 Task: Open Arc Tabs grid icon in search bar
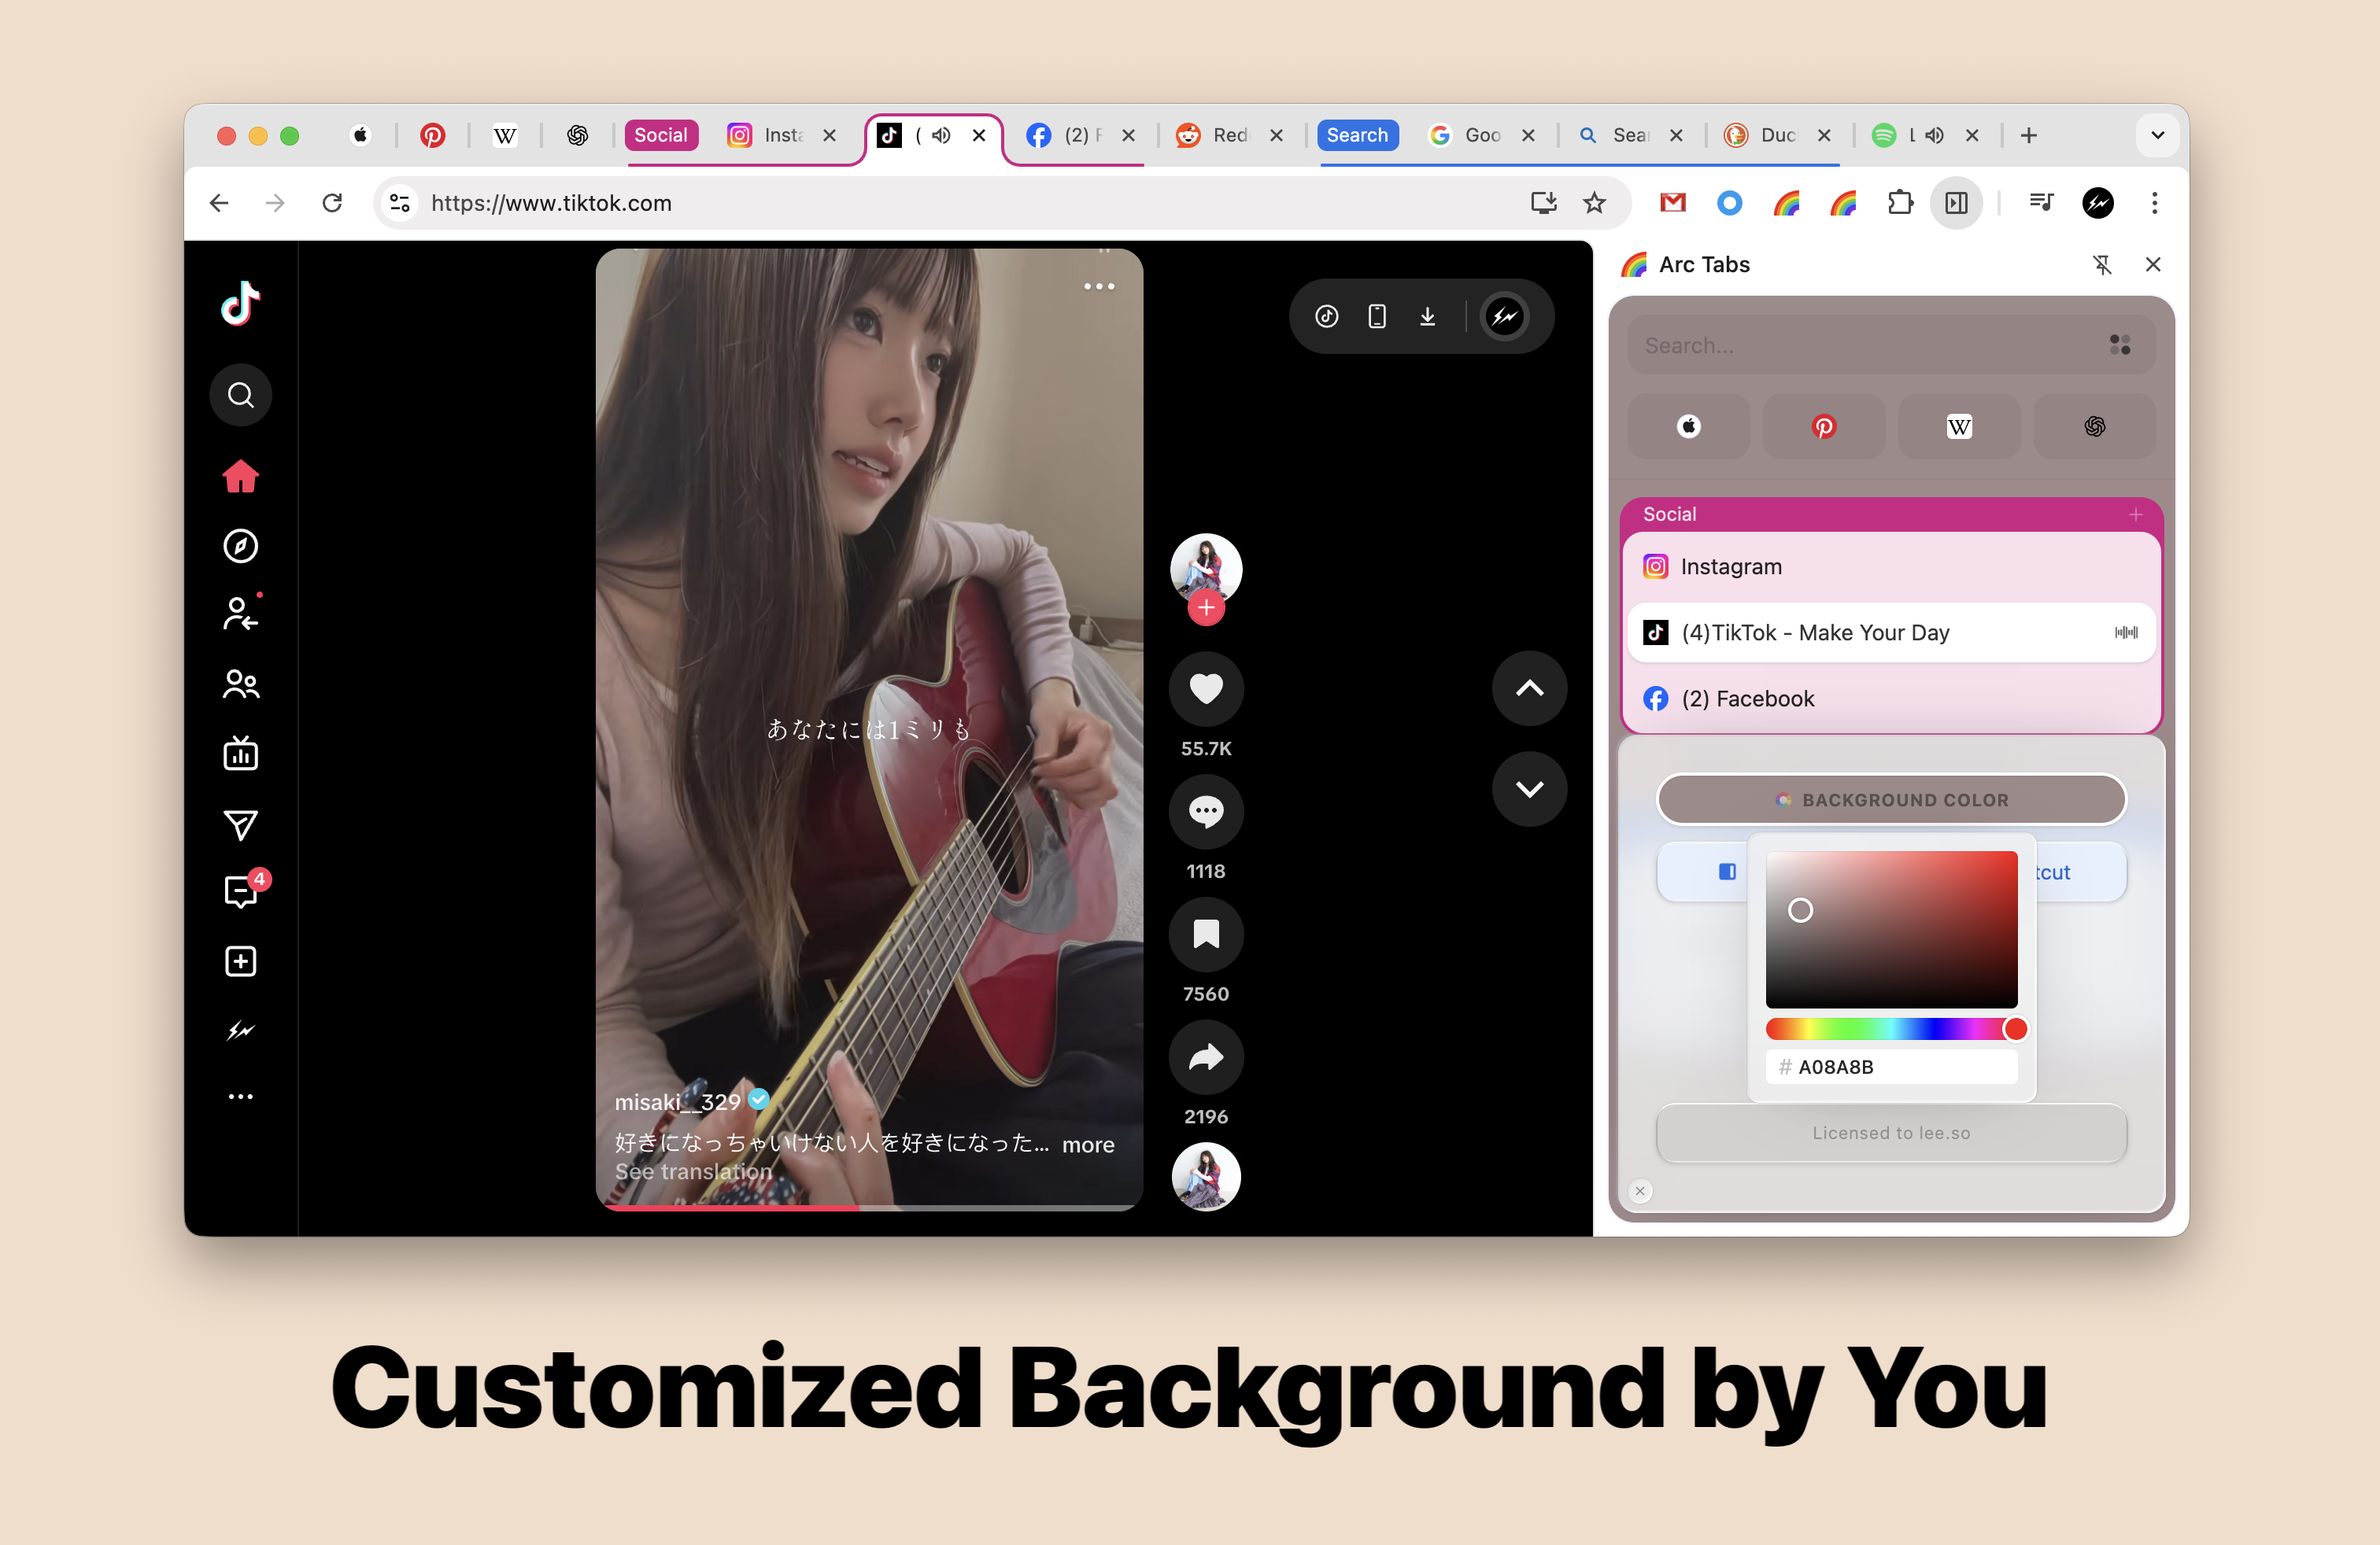pyautogui.click(x=2120, y=346)
